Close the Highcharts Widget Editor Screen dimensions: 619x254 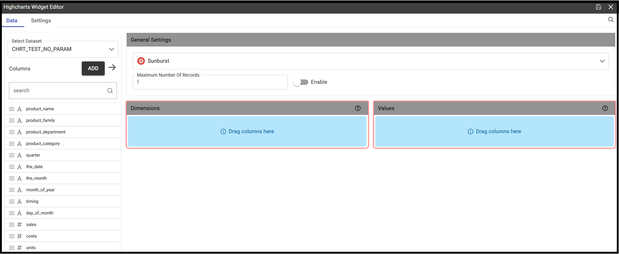(x=611, y=7)
